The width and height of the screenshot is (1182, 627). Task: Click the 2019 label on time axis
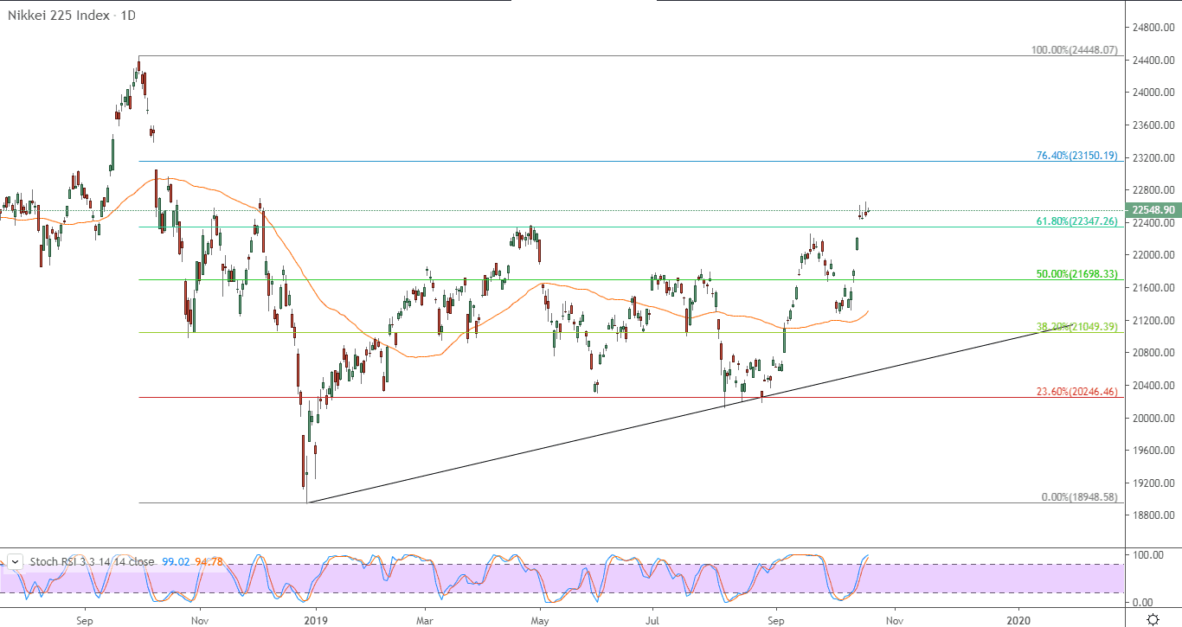(317, 619)
